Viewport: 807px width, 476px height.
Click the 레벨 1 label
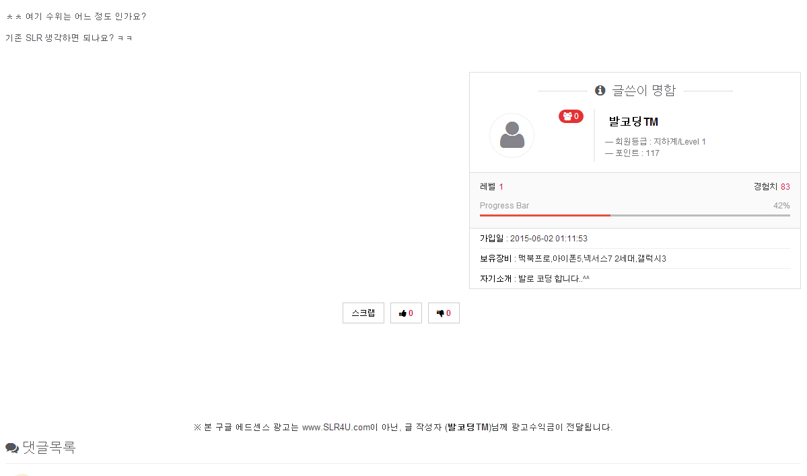491,187
